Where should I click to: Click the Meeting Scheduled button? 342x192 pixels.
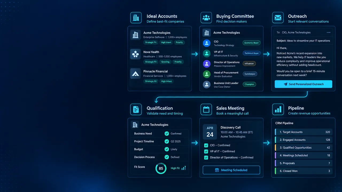231,170
